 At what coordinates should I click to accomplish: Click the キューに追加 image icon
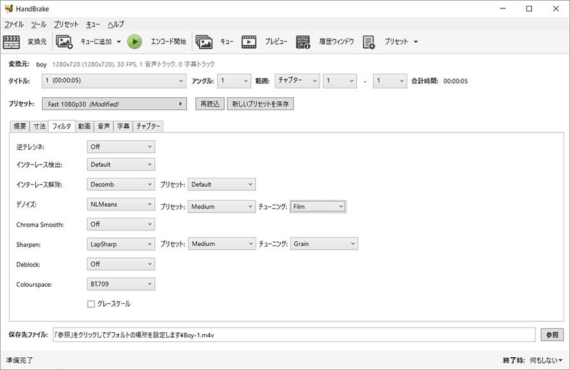64,42
